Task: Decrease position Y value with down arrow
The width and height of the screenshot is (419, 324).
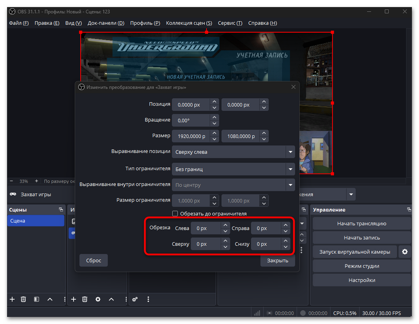Action: coord(264,108)
